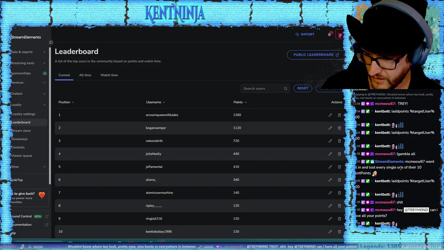
Task: Open notifications bell icon
Action: [x=330, y=34]
